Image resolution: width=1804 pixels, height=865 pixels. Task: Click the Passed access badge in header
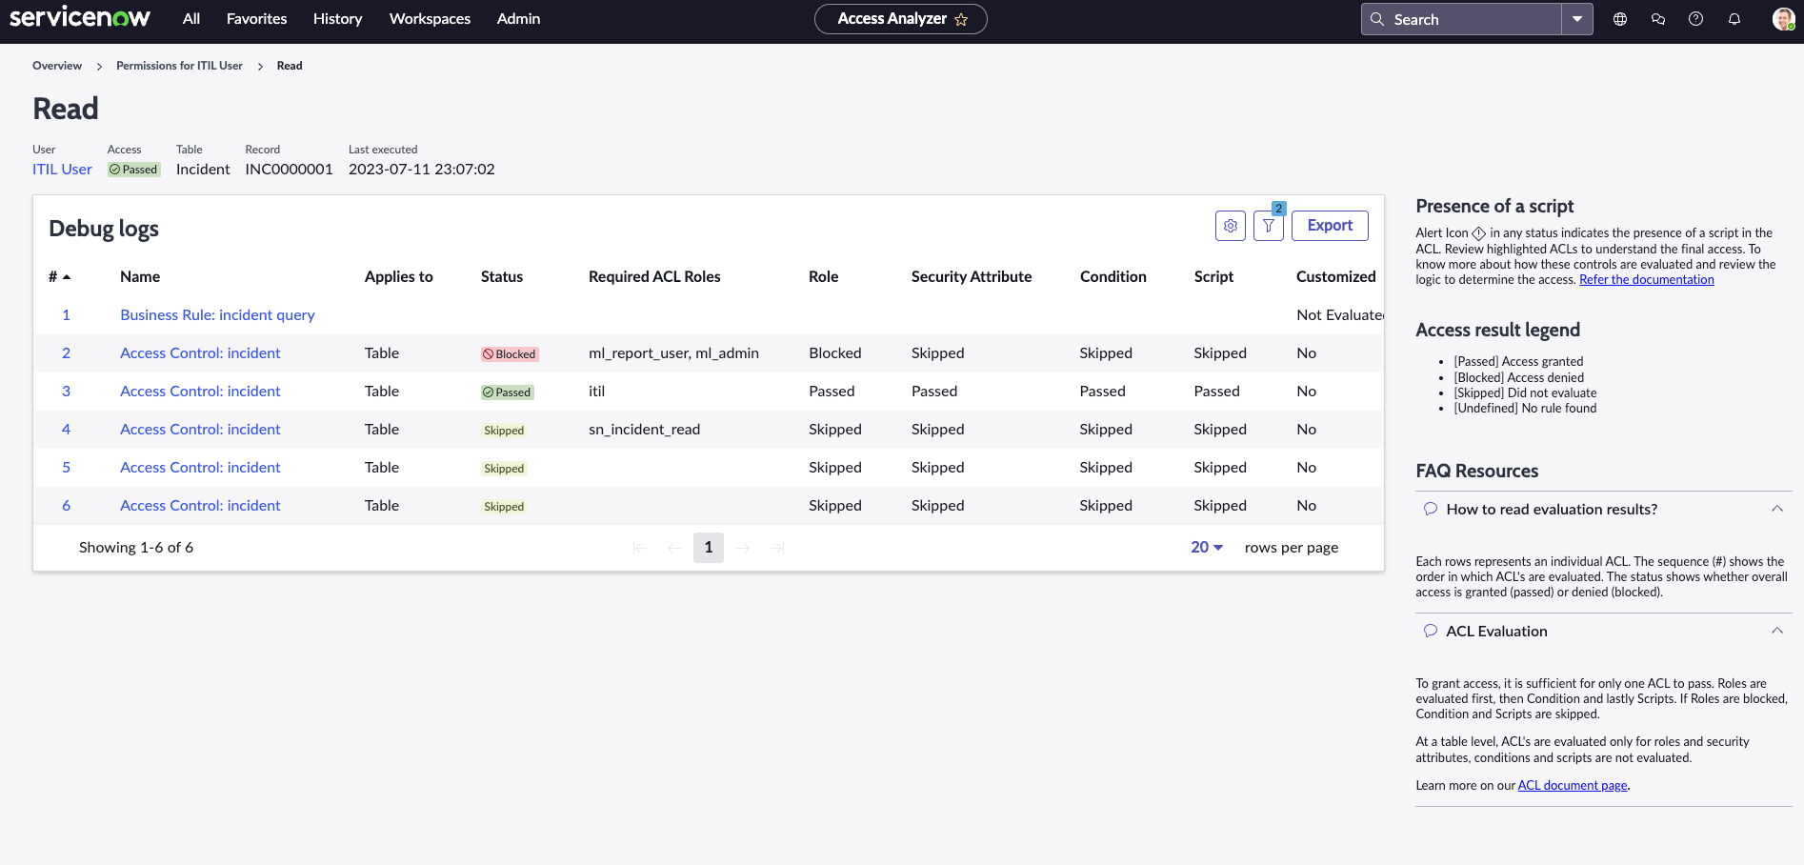134,170
